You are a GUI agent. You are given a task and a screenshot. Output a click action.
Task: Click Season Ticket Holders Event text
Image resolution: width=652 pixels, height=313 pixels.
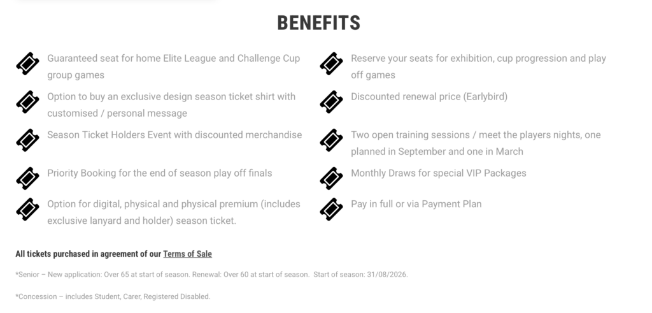(x=174, y=135)
